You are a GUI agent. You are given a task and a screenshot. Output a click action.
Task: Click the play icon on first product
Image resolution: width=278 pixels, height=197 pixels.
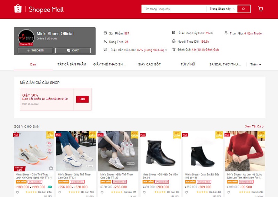coord(51,168)
